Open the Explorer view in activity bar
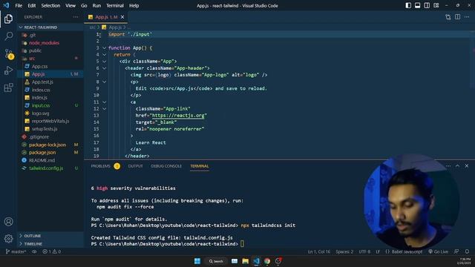475x267 pixels. pos(8,19)
